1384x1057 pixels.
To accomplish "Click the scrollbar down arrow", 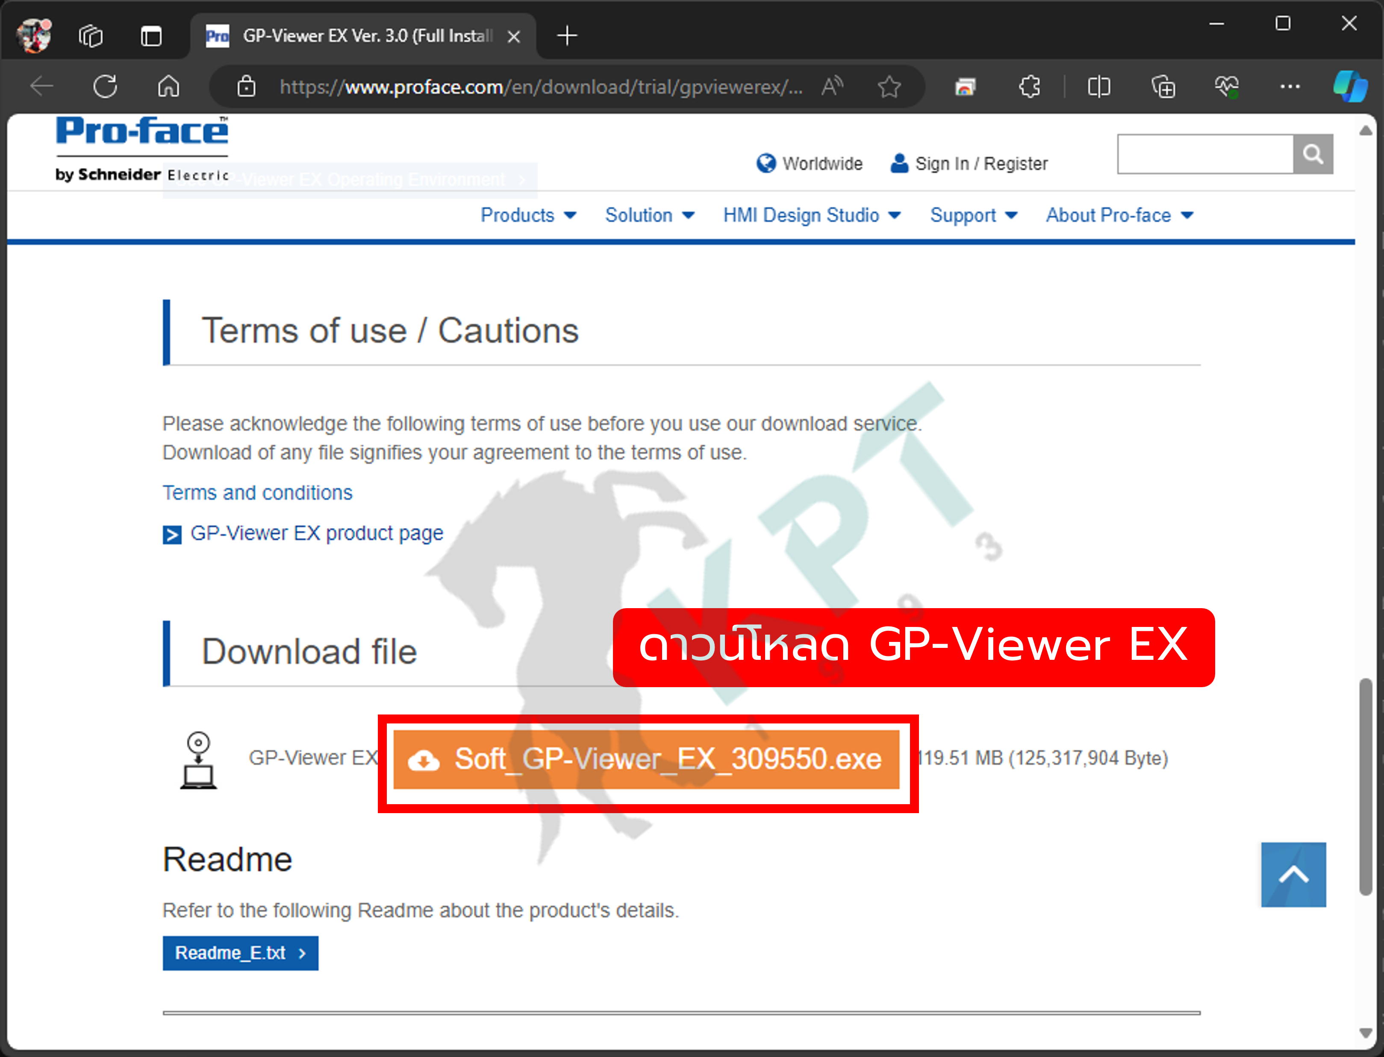I will click(1365, 1033).
